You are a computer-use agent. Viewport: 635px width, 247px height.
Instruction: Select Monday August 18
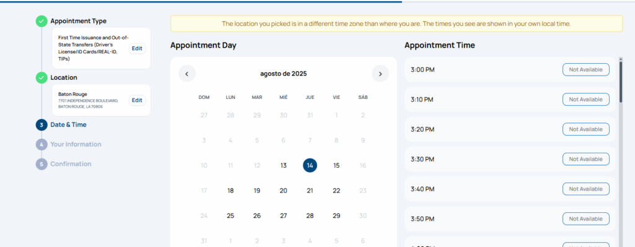(231, 191)
